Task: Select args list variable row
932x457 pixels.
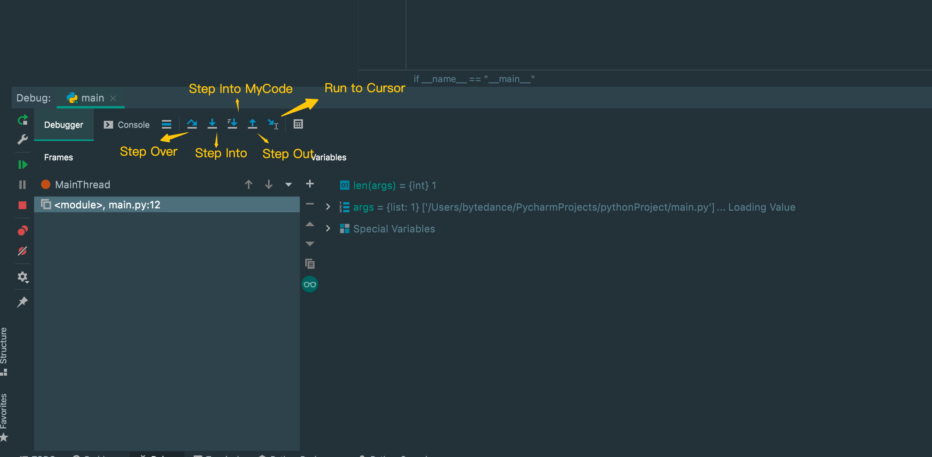Action: [x=567, y=207]
